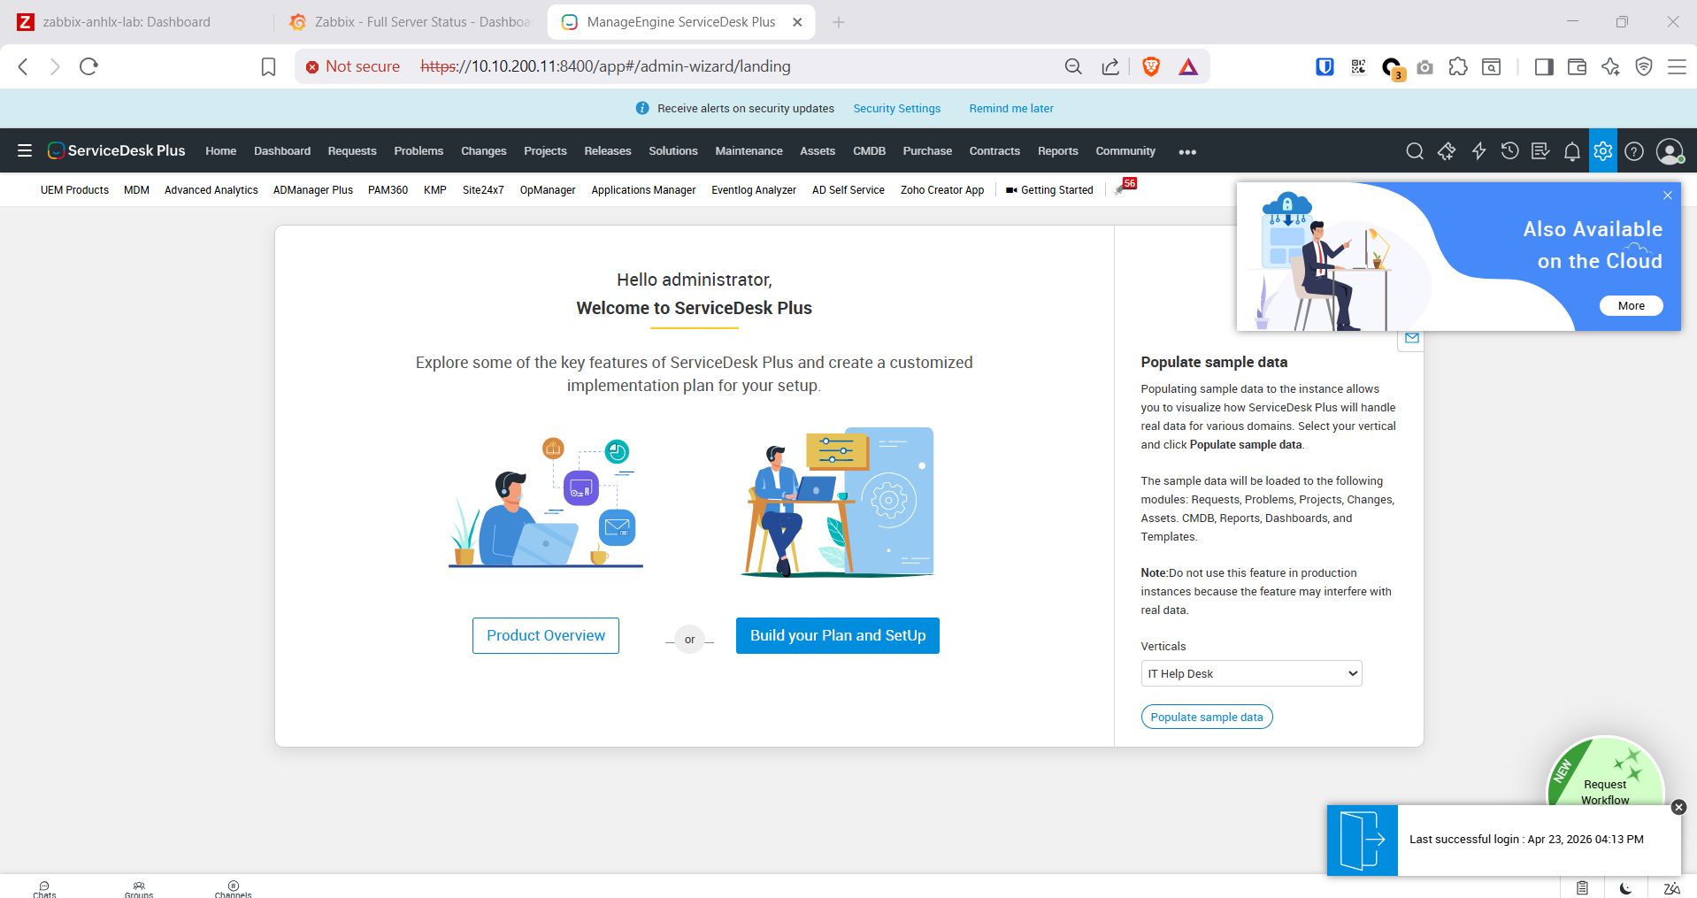Go to the Requests tab
1697x898 pixels.
click(x=352, y=151)
